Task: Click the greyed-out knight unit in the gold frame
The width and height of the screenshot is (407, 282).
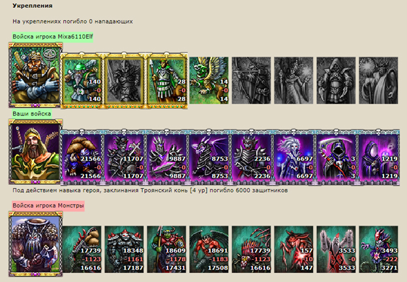Action: [124, 80]
